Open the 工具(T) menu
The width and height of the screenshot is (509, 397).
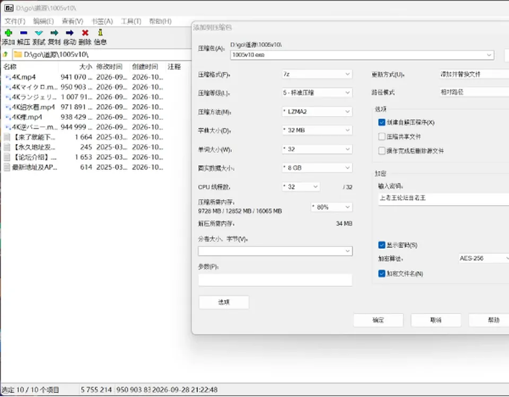coord(131,21)
